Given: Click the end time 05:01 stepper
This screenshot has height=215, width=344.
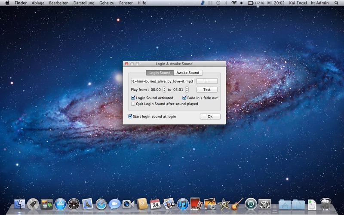Looking at the screenshot, I should click(187, 89).
